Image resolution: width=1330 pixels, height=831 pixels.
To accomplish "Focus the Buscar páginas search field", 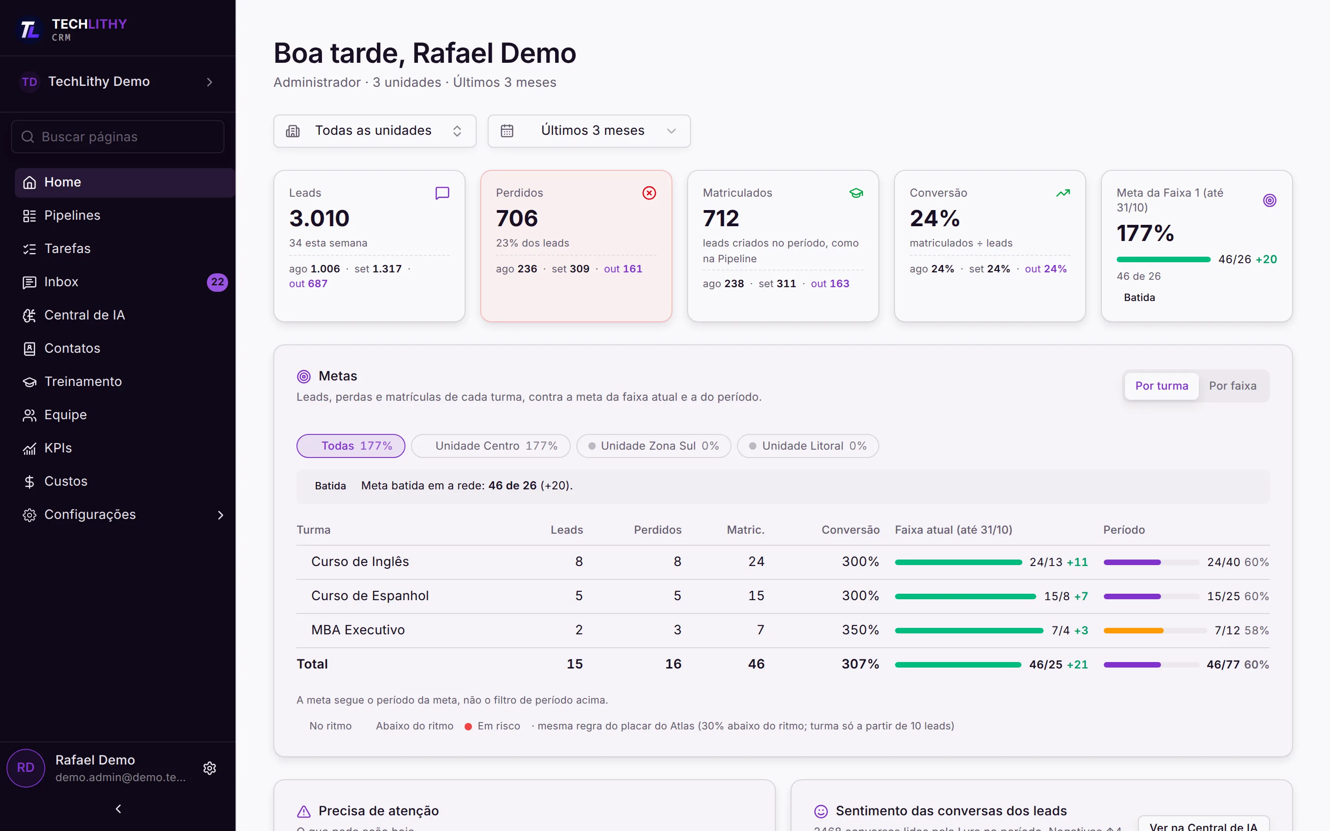I will click(118, 137).
